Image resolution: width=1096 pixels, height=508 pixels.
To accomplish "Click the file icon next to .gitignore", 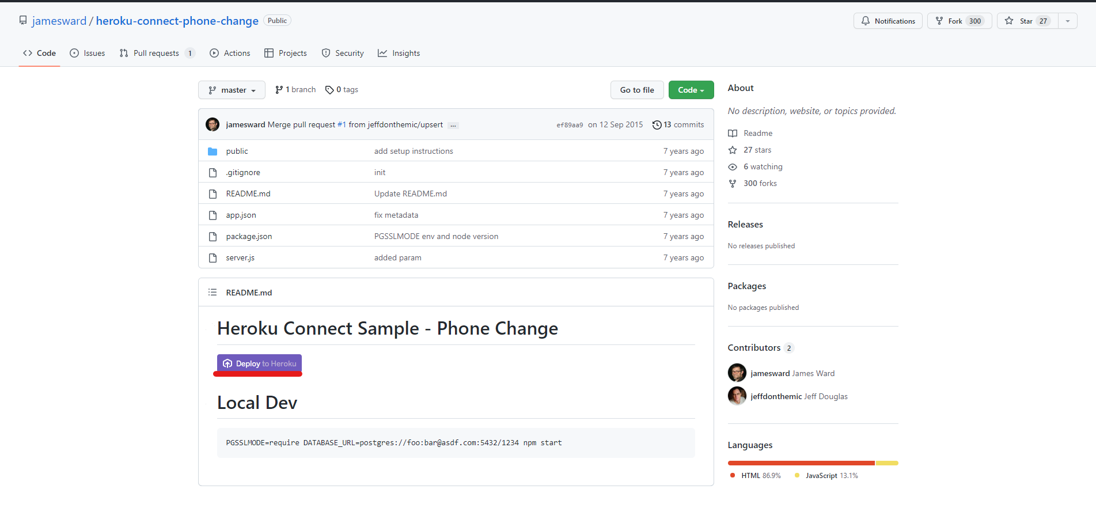I will 213,173.
